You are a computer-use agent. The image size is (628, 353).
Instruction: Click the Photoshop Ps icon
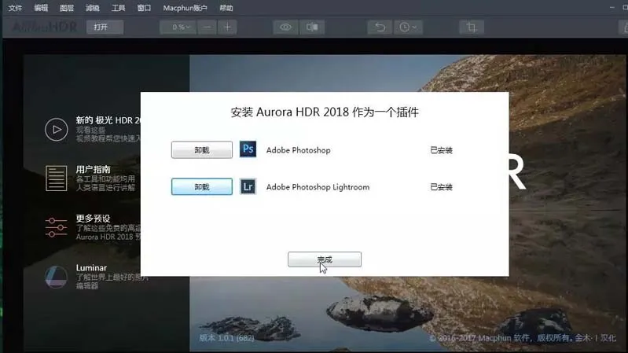248,149
